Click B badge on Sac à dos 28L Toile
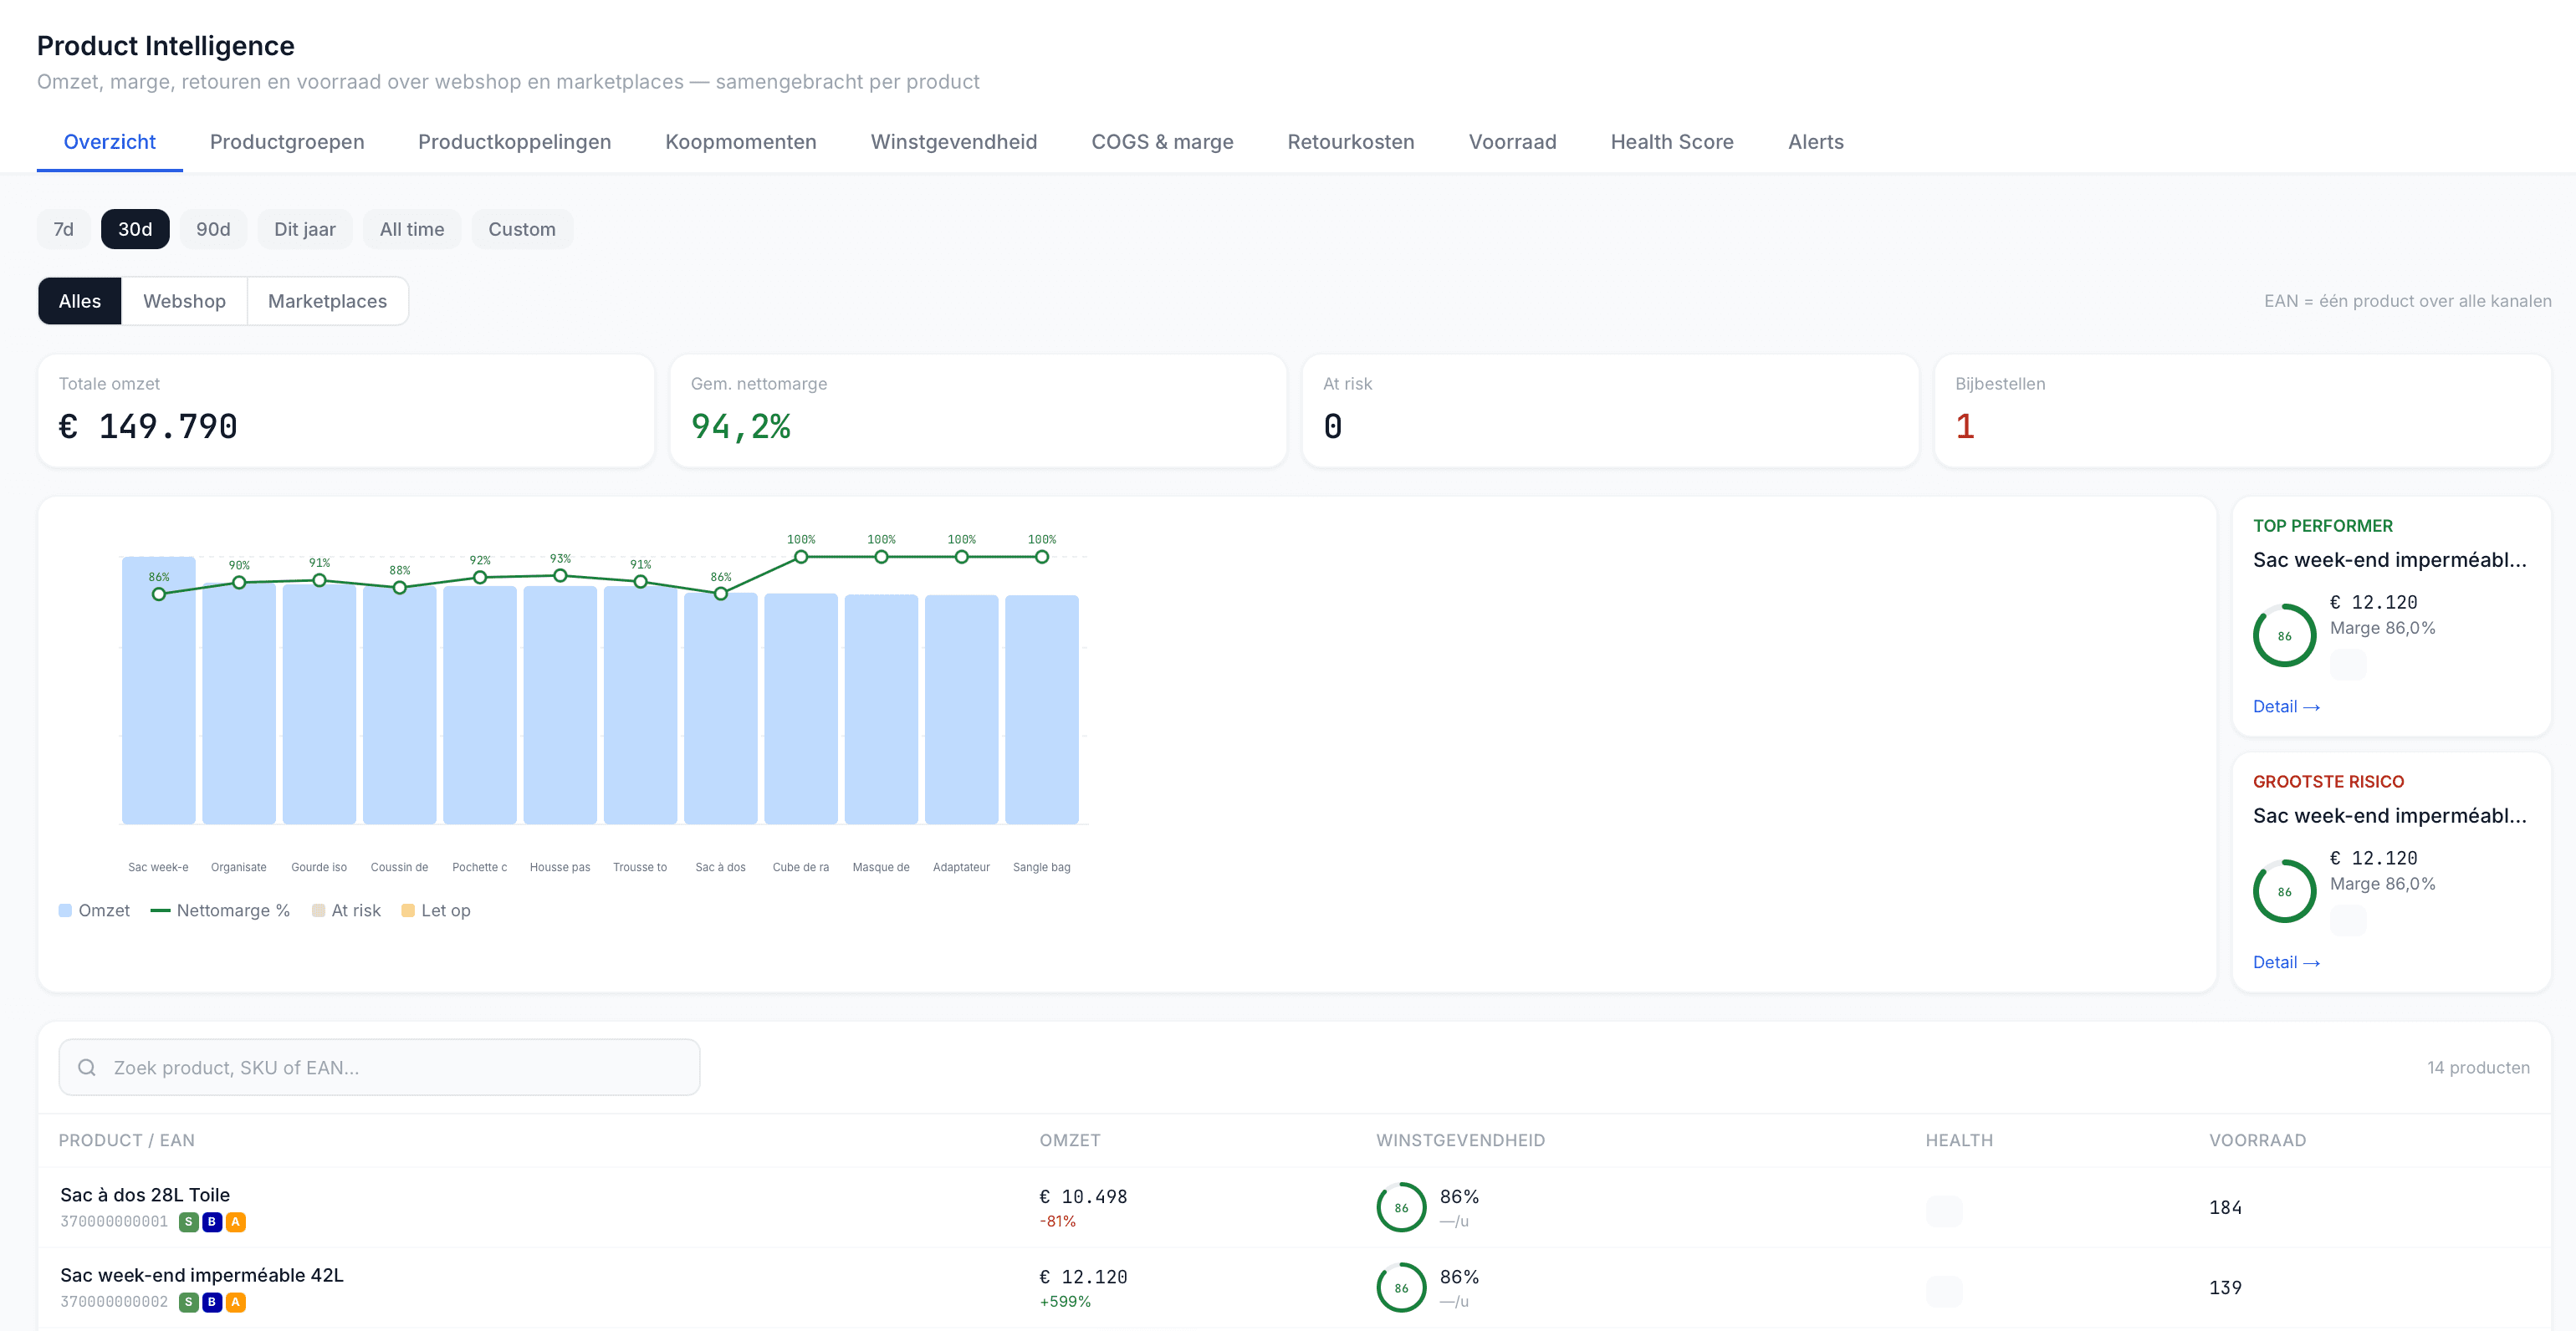This screenshot has height=1331, width=2576. click(212, 1221)
